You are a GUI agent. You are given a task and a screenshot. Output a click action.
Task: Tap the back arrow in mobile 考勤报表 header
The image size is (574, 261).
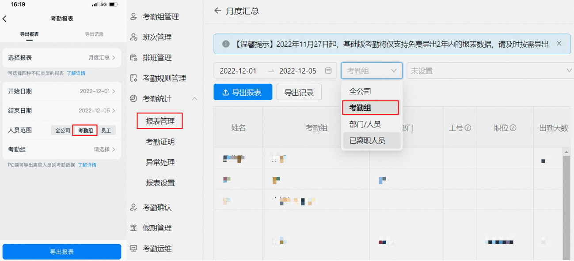click(5, 19)
